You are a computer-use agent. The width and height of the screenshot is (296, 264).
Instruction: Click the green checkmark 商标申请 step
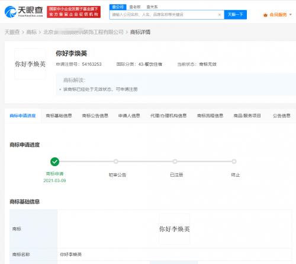(54, 162)
